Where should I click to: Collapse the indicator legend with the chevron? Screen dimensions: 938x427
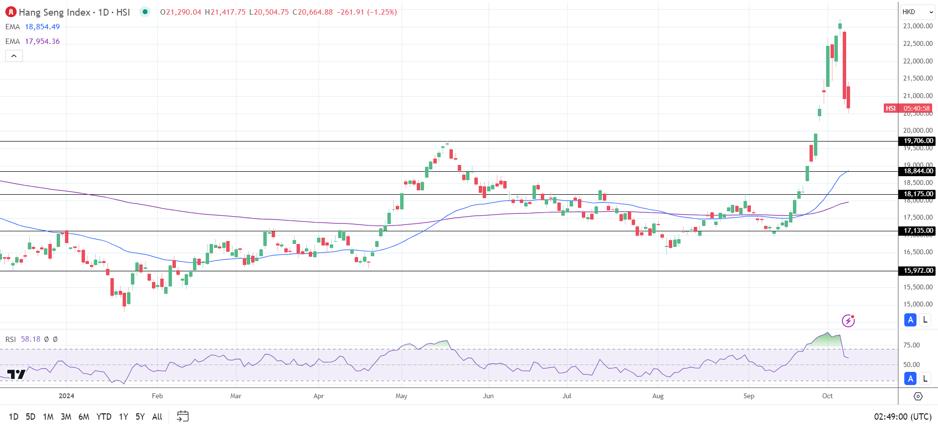pyautogui.click(x=14, y=56)
